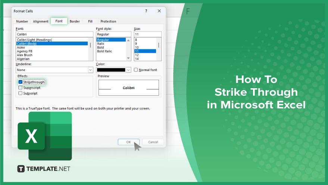Screen dimensions: 328x185
Task: Switch to the Protection tab
Action: [x=108, y=21]
